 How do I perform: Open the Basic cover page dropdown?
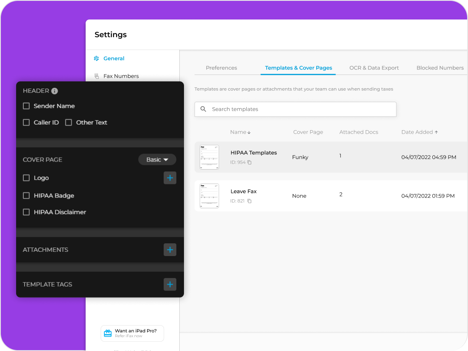coord(157,160)
